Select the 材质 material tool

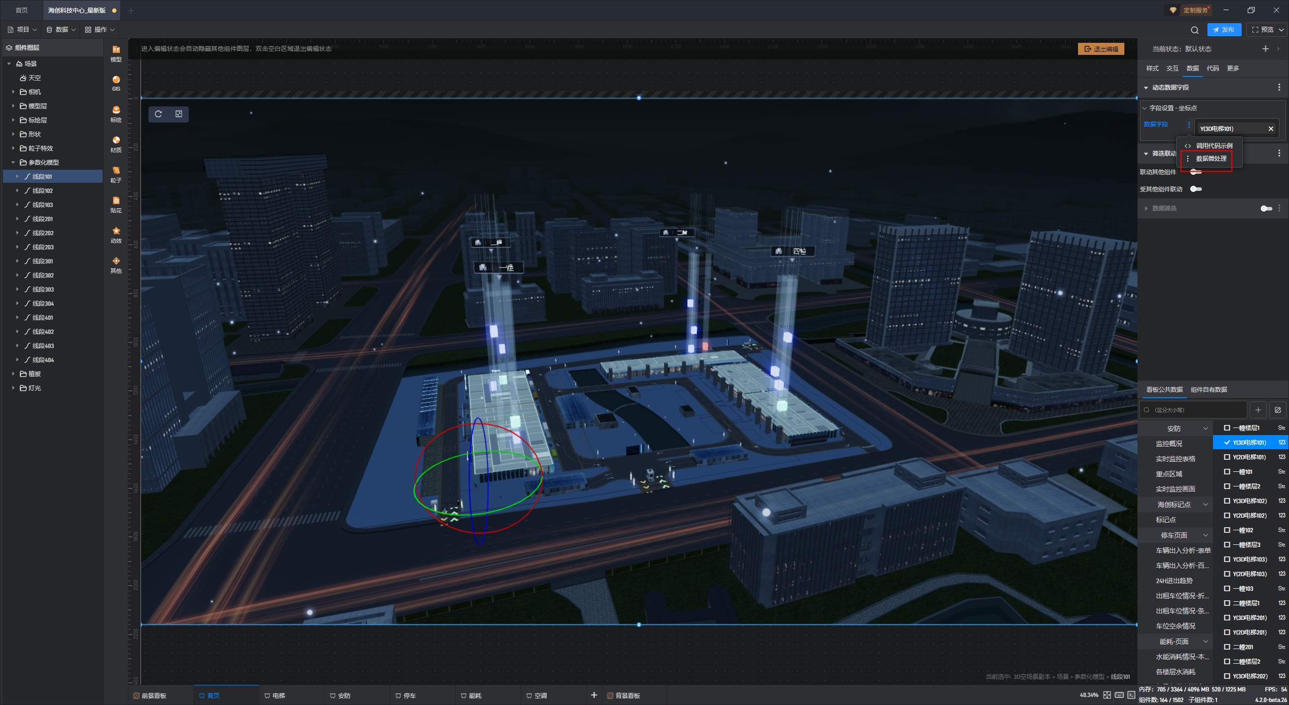(x=116, y=143)
